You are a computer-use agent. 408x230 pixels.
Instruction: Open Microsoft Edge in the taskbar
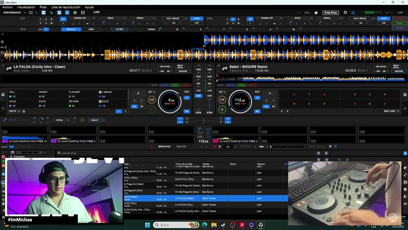(x=204, y=225)
